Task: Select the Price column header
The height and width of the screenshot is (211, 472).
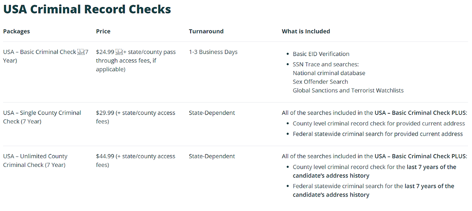Action: pos(103,31)
